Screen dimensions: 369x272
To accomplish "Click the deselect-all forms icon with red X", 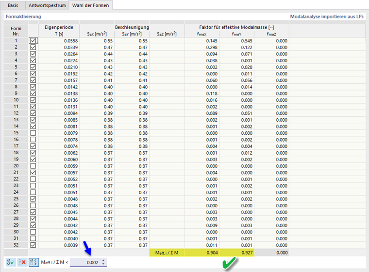I will pyautogui.click(x=22, y=262).
